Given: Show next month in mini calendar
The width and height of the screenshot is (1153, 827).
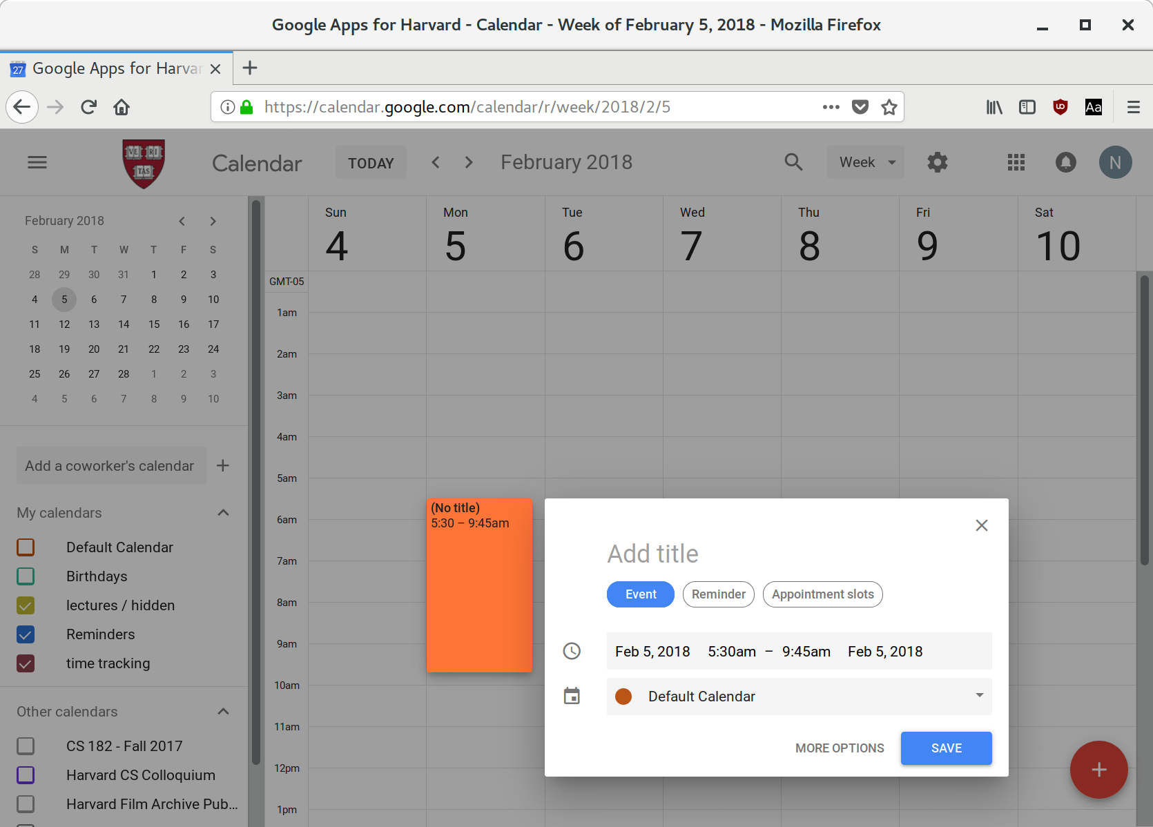Looking at the screenshot, I should [x=213, y=221].
